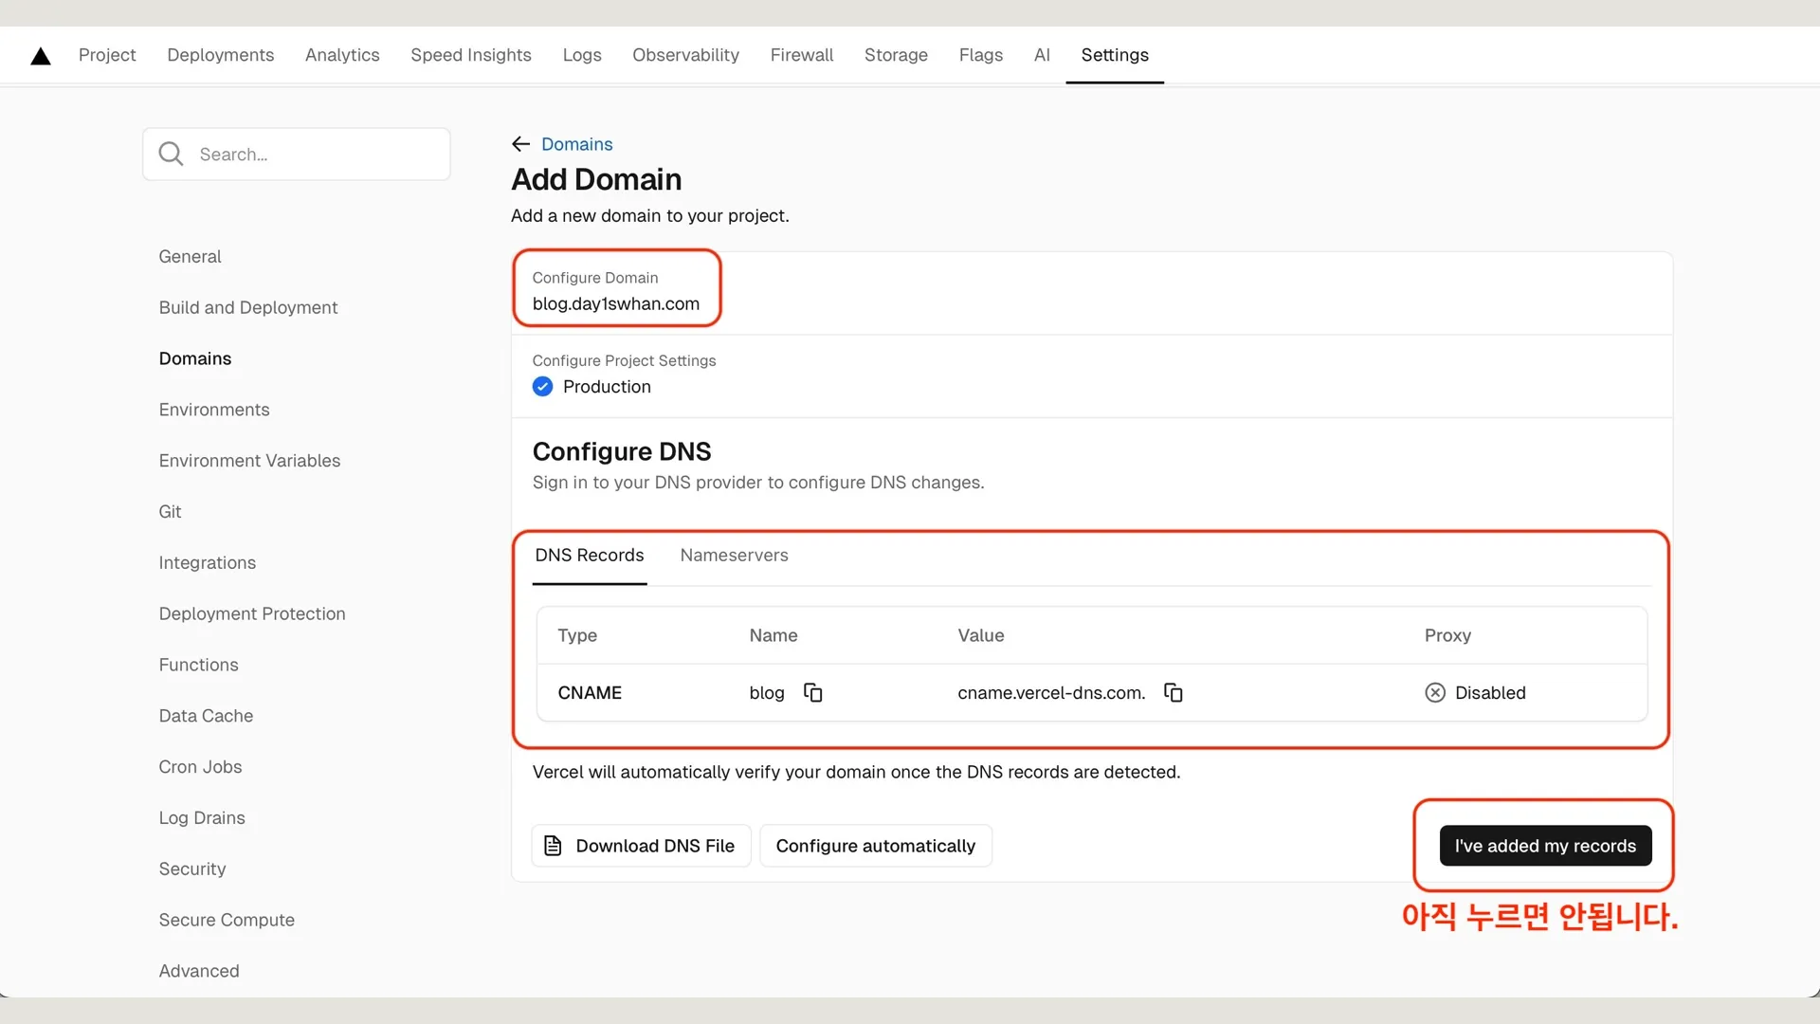The height and width of the screenshot is (1024, 1820).
Task: Open General settings in sidebar
Action: pyautogui.click(x=190, y=257)
